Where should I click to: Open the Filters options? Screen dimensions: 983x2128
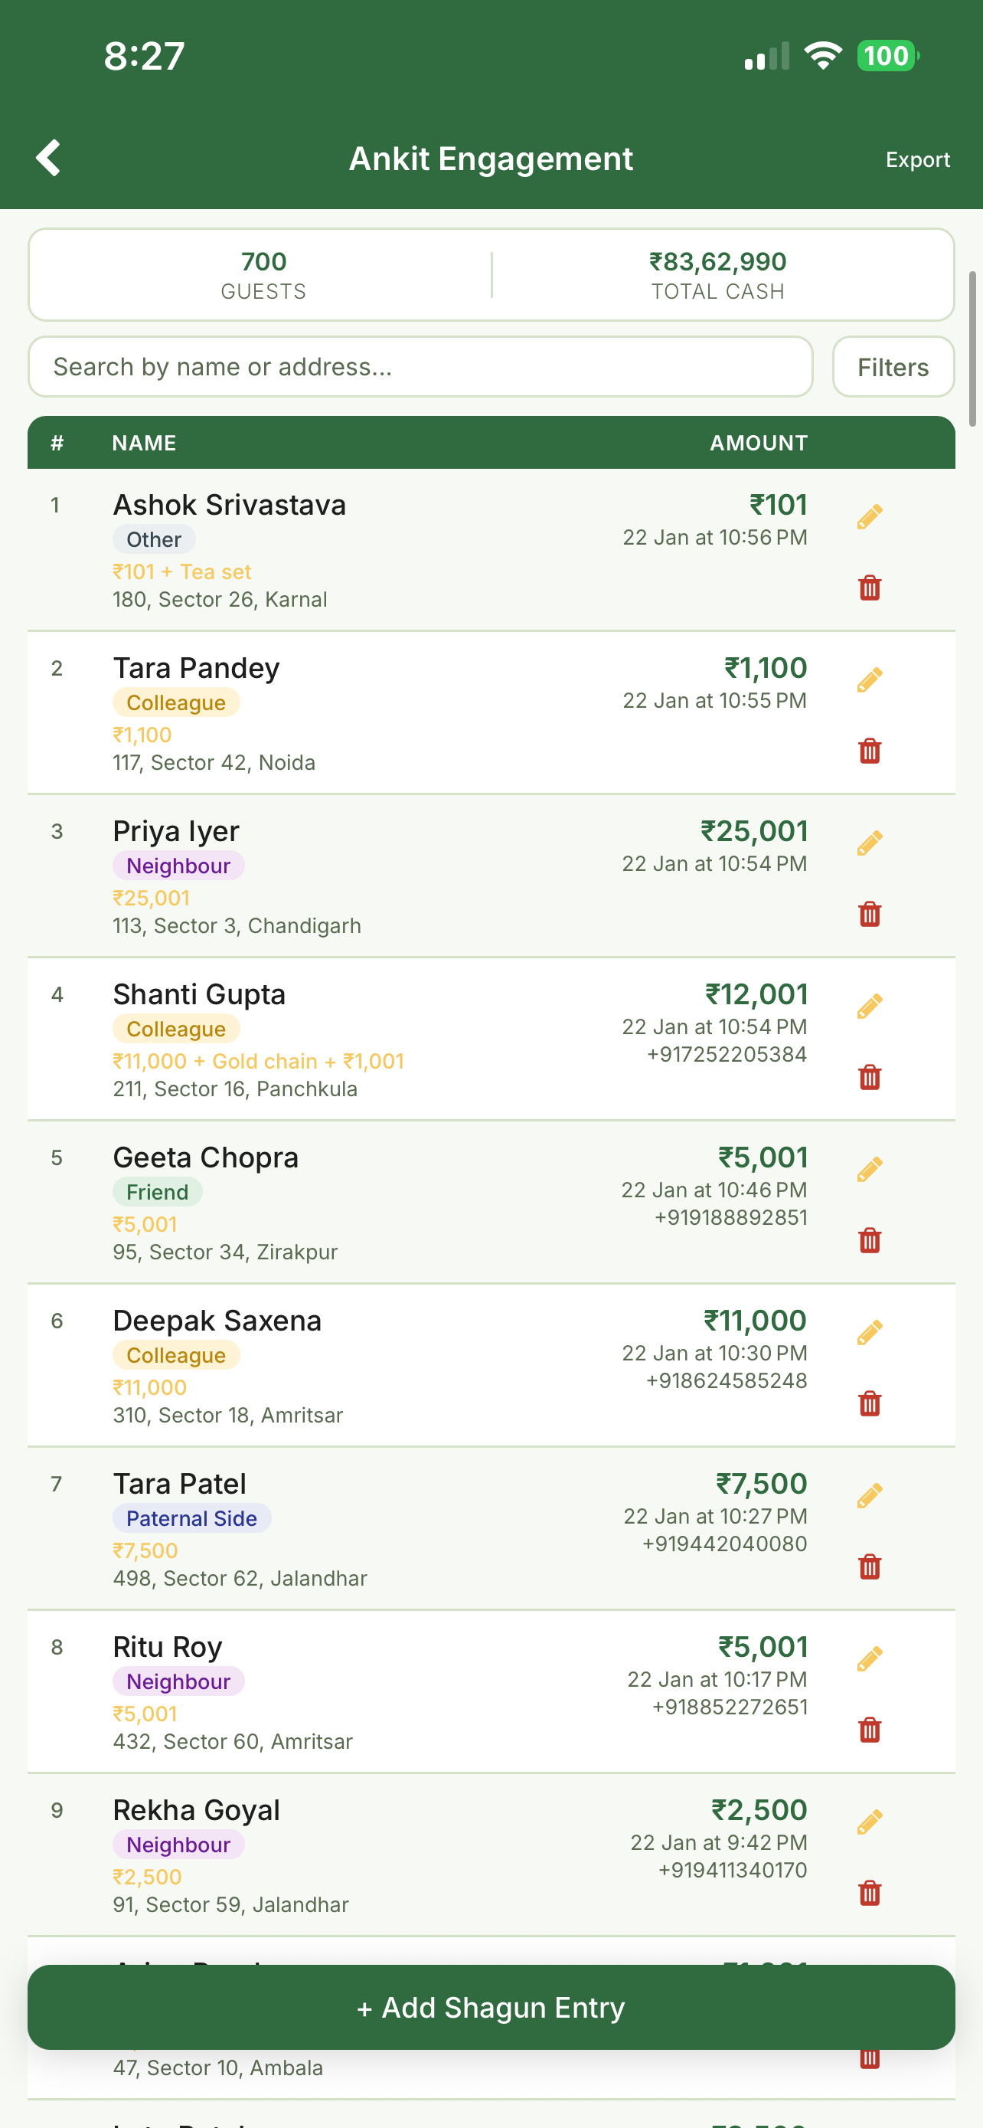(892, 367)
